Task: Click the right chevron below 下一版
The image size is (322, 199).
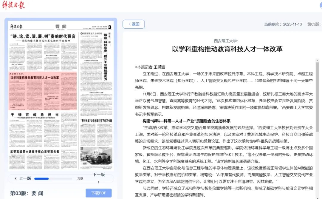Action: coord(99,182)
